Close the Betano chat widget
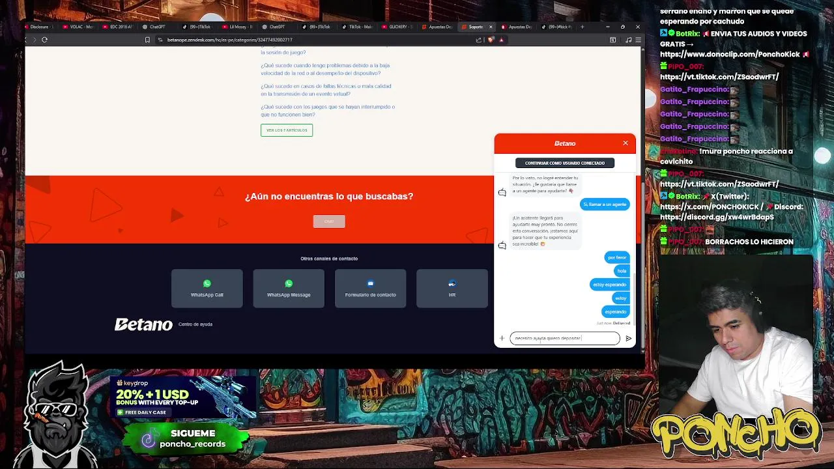 [625, 143]
